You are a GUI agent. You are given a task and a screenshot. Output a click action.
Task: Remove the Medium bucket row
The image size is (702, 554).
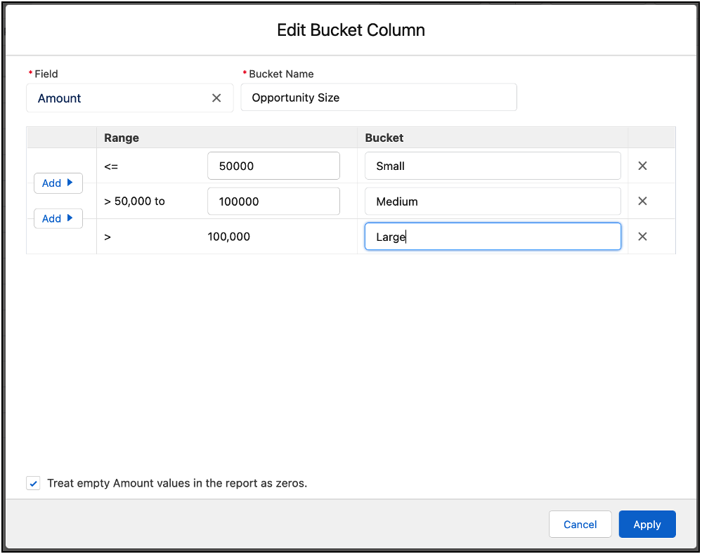[x=642, y=201]
